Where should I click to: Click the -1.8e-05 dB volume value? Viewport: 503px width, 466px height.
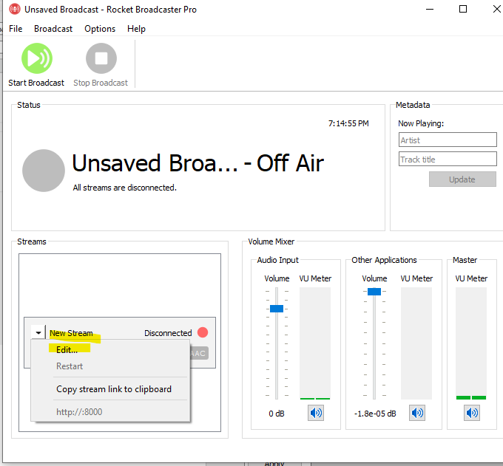coord(375,414)
